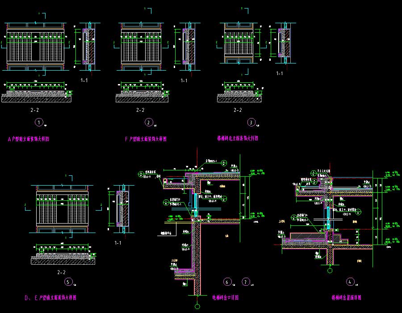Screen dimensions: 402x313
Task: Click the detail number 3 circle
Action: pyautogui.click(x=251, y=122)
